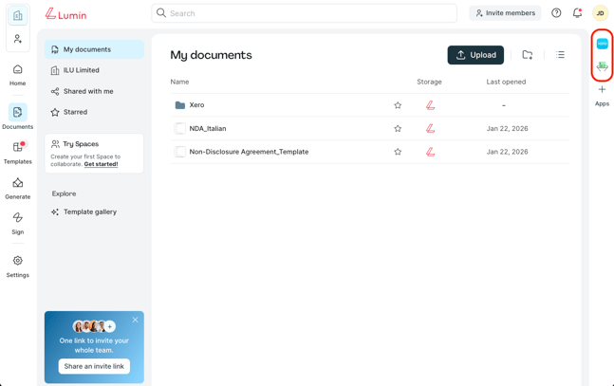Click the plus Apps button
Viewport: 614px width, 386px height.
click(x=602, y=96)
